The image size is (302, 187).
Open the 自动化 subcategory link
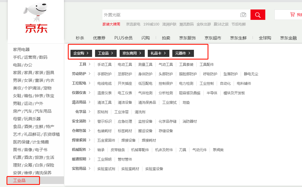(225, 84)
